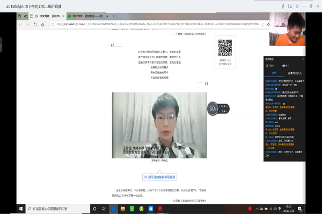Screen dimensions: 322x214
Task: Click the mp.weixin.qq.com address bar
Action: pos(157,24)
